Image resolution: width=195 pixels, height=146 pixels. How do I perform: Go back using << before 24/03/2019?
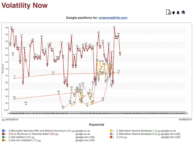[3, 120]
